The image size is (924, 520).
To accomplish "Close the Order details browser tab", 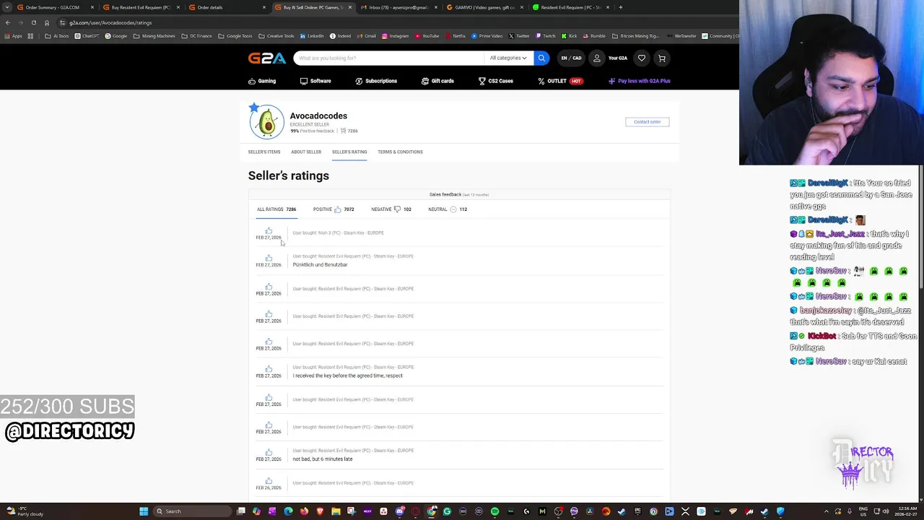I will [264, 7].
